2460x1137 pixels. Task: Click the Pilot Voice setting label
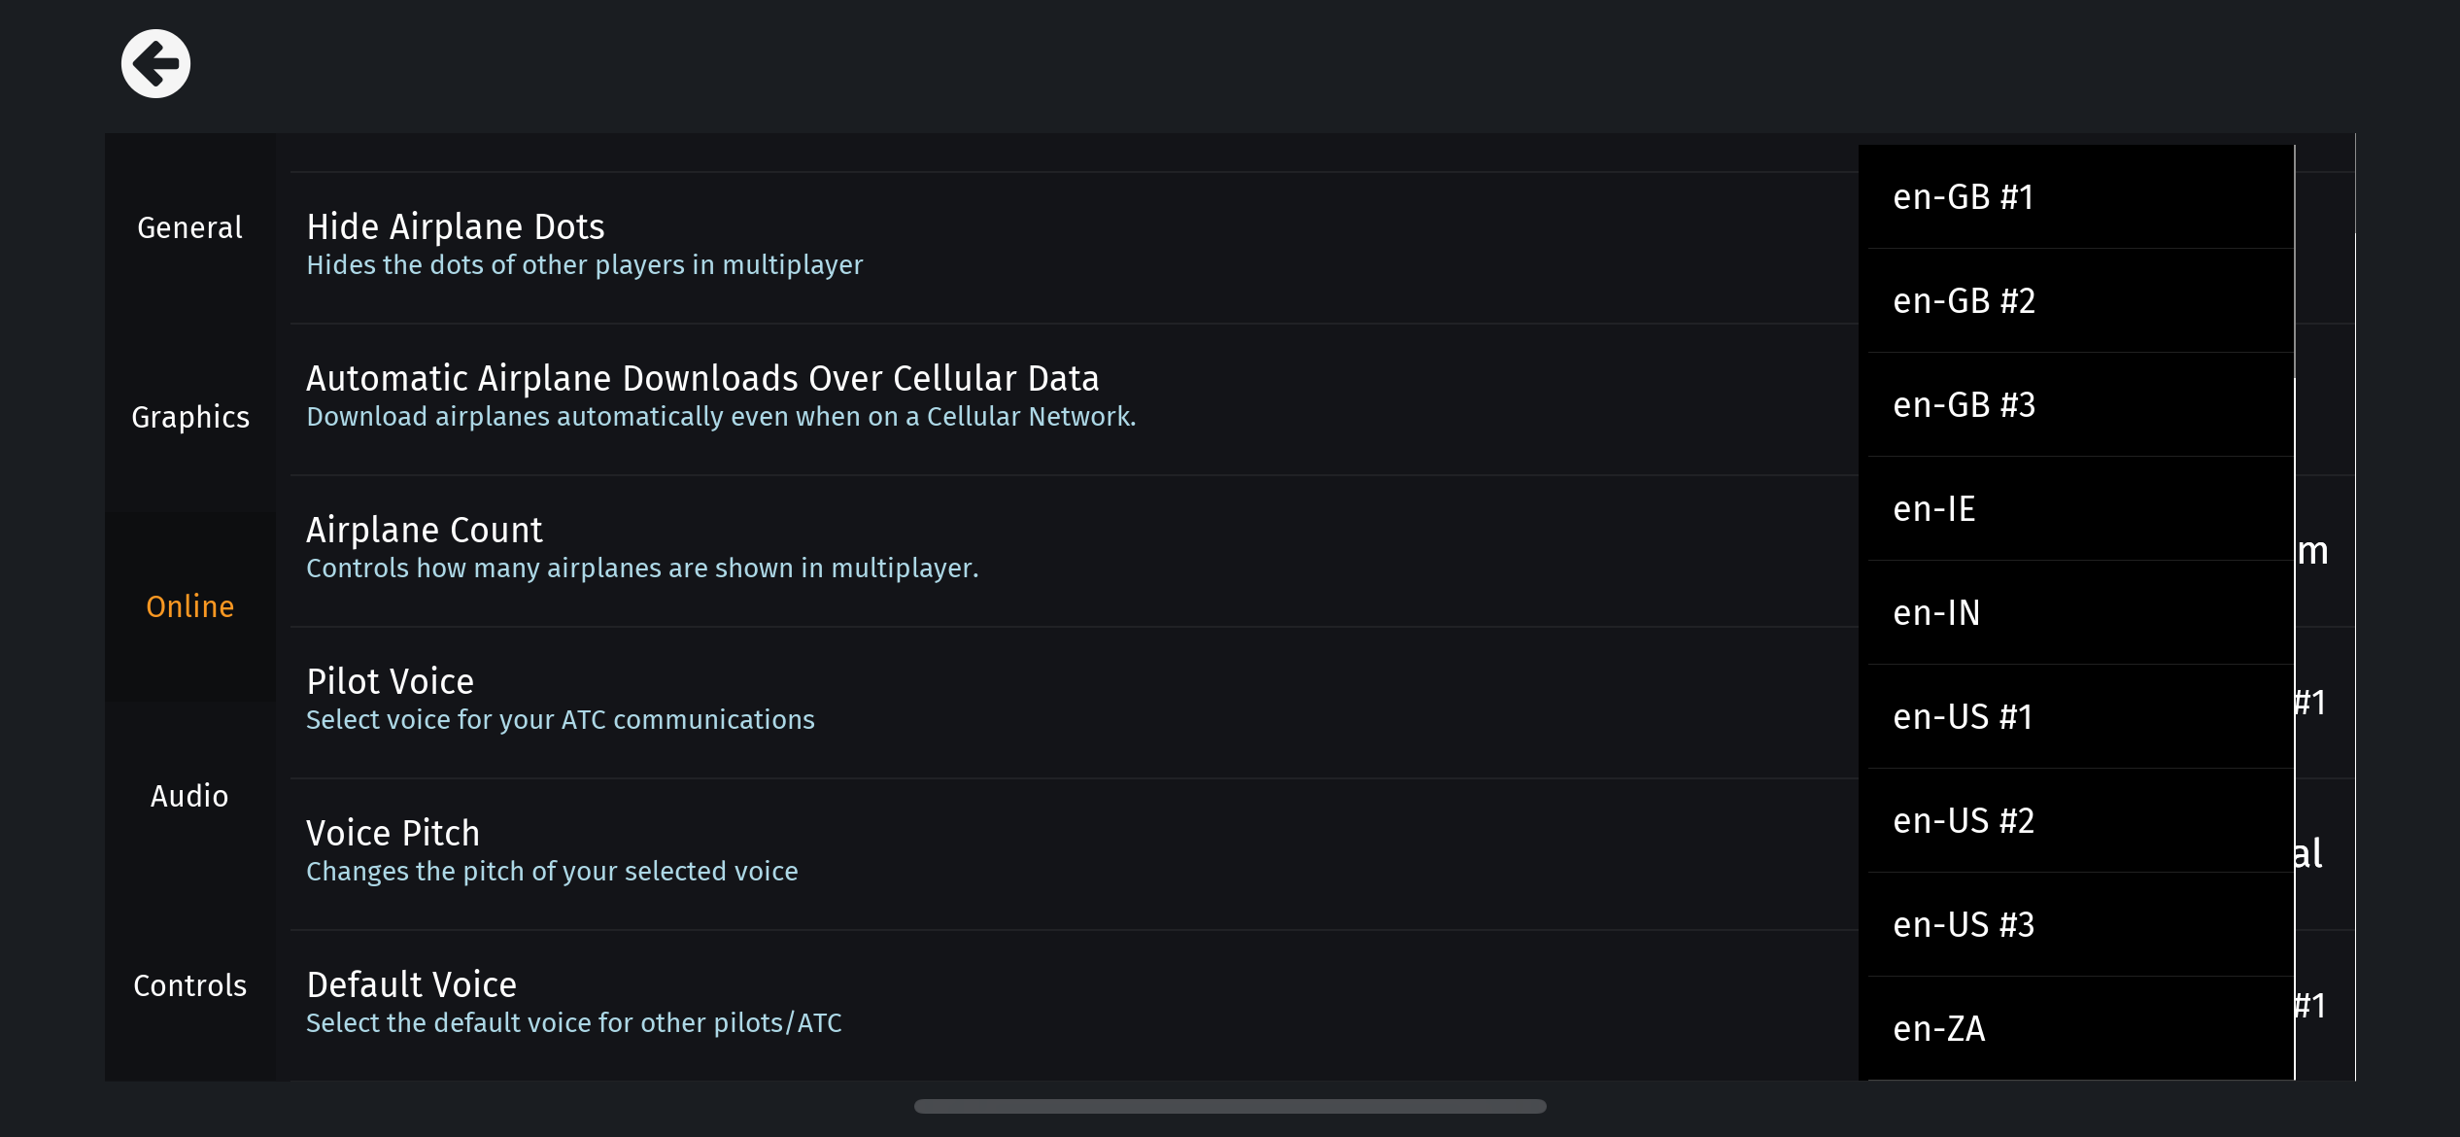tap(391, 682)
